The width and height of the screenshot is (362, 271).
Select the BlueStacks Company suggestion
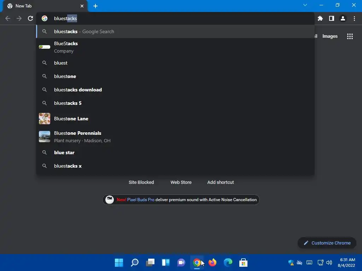coord(175,47)
